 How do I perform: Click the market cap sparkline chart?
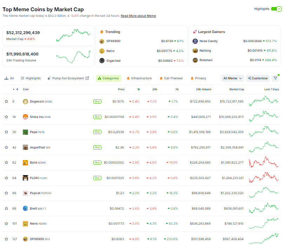(73, 35)
